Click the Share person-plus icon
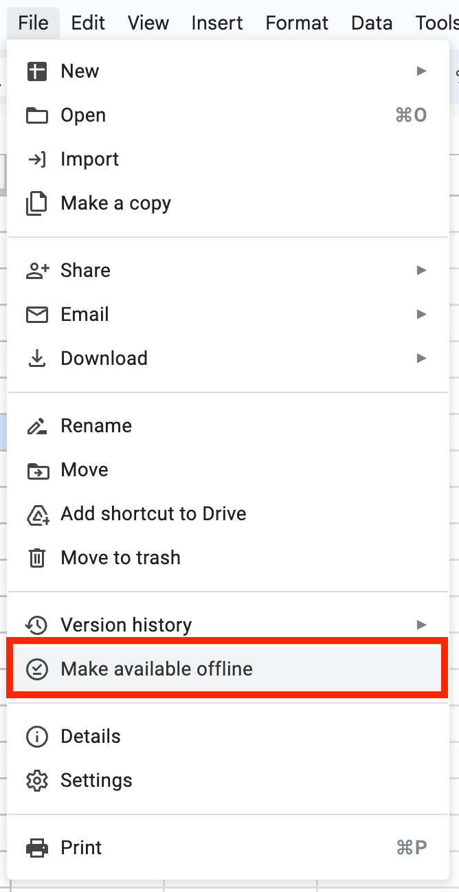459x892 pixels. coord(36,271)
